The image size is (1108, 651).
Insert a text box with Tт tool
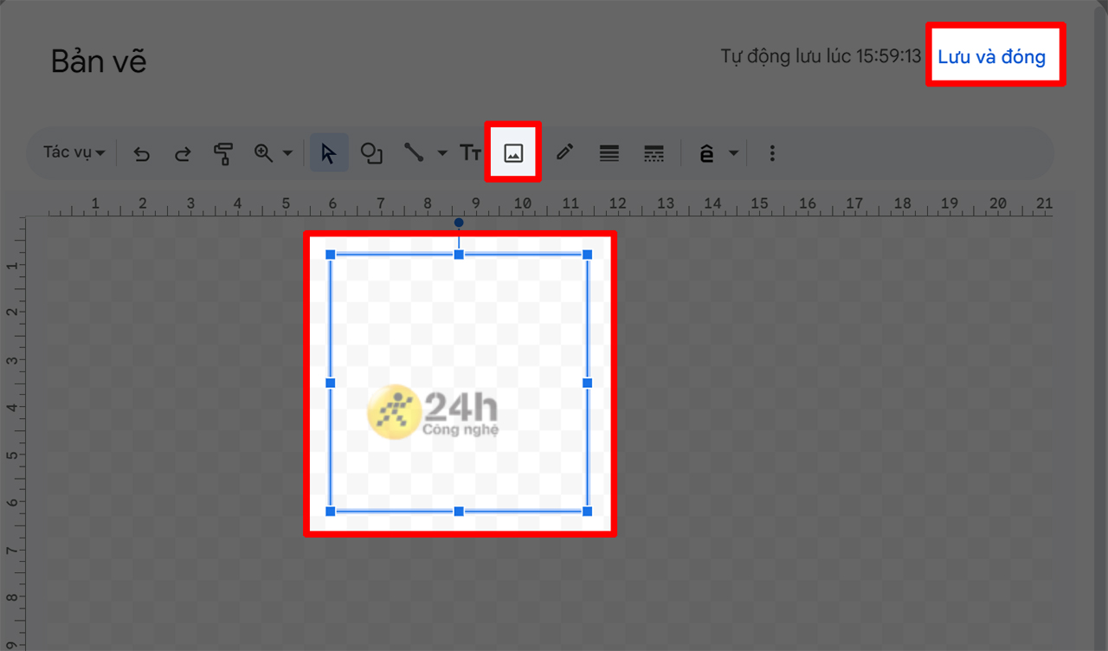coord(470,153)
